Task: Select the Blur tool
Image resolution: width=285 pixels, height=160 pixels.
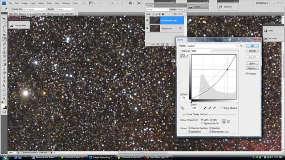Action: tap(4, 68)
